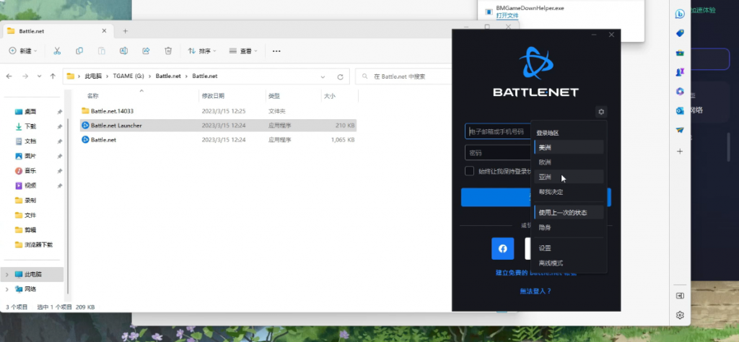Click the 打开文件 link under BMGameDownHelper.exe

[x=507, y=16]
